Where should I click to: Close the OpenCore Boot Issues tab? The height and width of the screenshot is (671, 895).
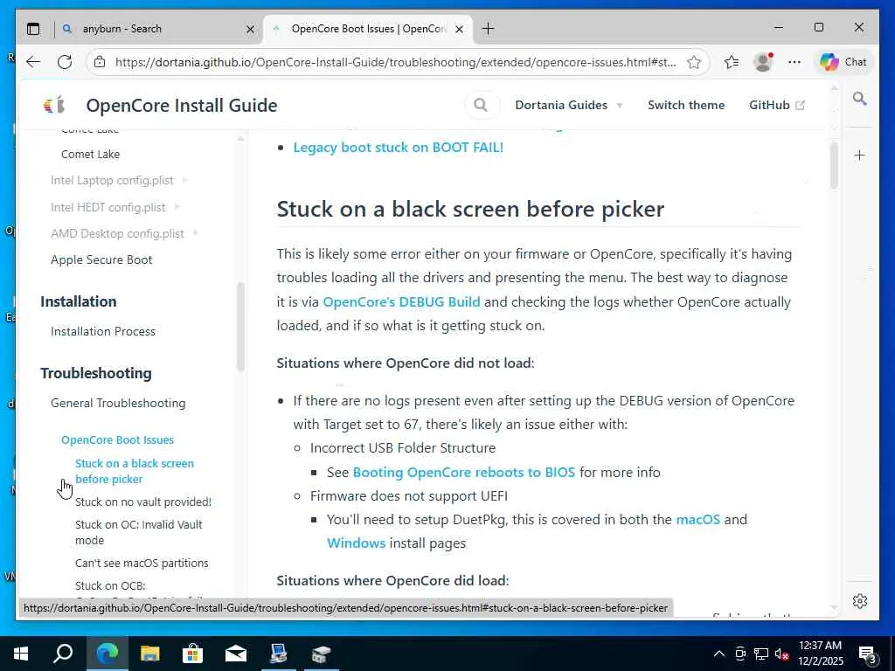pos(459,29)
